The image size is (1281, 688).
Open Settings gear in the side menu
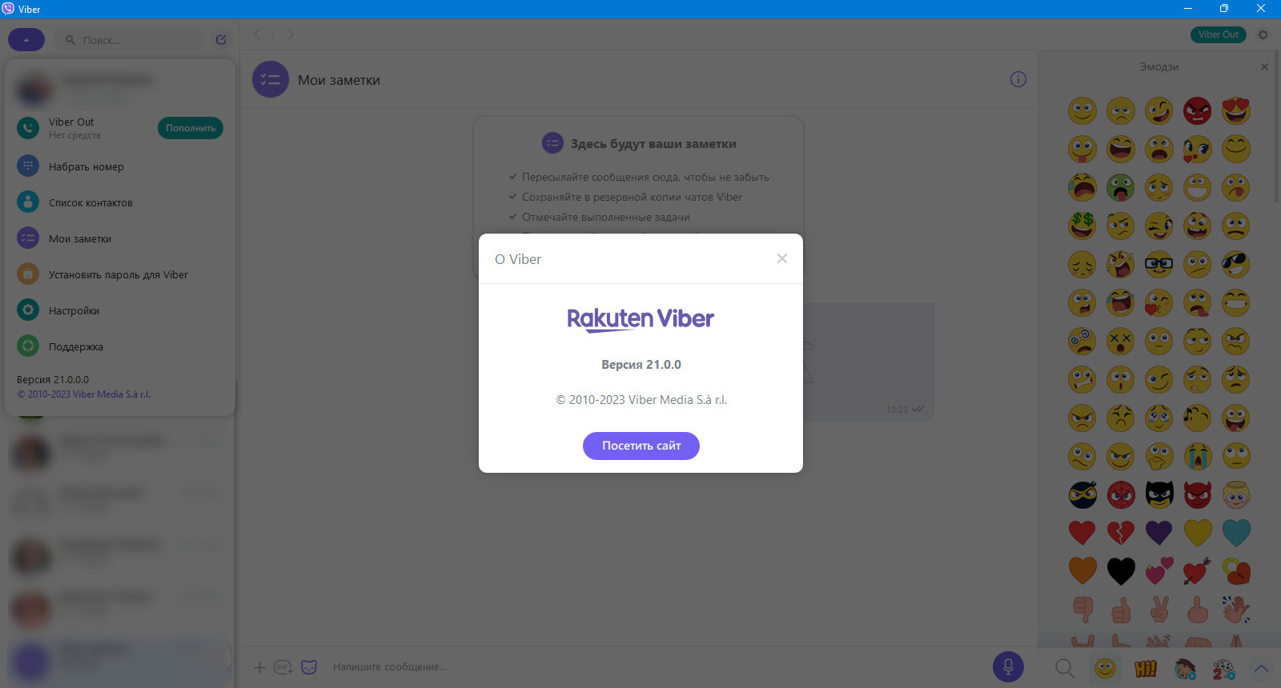[28, 310]
